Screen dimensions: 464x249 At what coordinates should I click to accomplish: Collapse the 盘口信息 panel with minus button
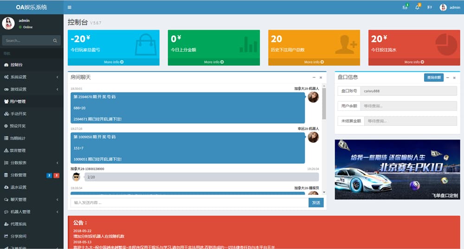point(448,78)
